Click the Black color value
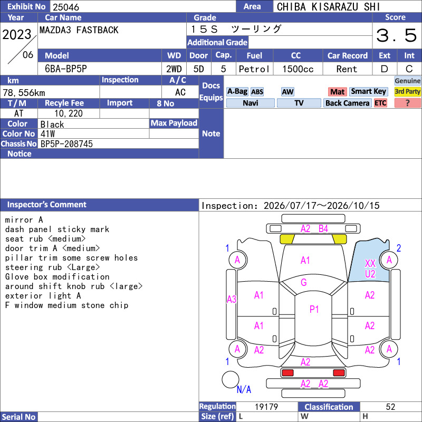The height and width of the screenshot is (422, 422). tap(52, 124)
